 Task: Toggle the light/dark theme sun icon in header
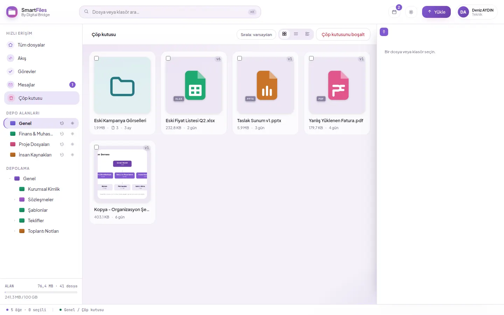click(411, 12)
